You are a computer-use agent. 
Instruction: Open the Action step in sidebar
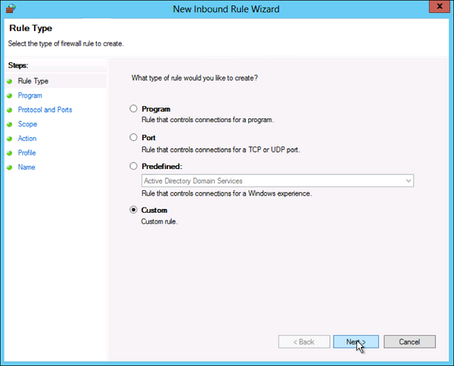27,139
